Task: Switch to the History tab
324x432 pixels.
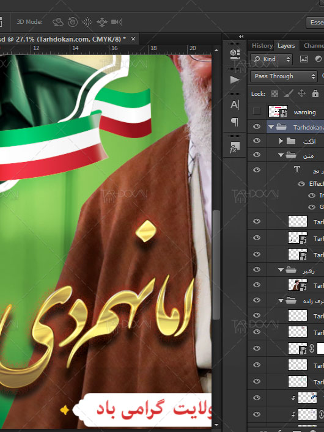Action: [x=262, y=46]
